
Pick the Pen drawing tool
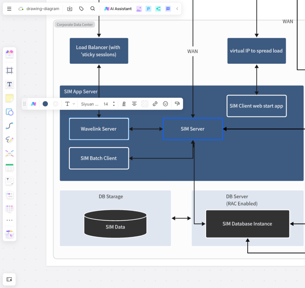click(x=9, y=140)
